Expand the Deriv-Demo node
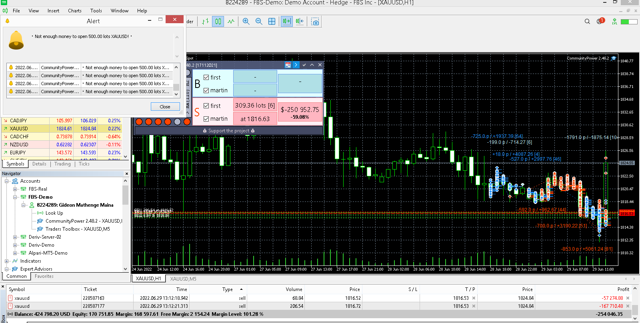The image size is (640, 323). point(15,245)
